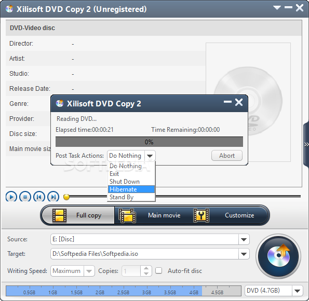The width and height of the screenshot is (309, 301).
Task: Click the Stop playback button
Action: 25,197
